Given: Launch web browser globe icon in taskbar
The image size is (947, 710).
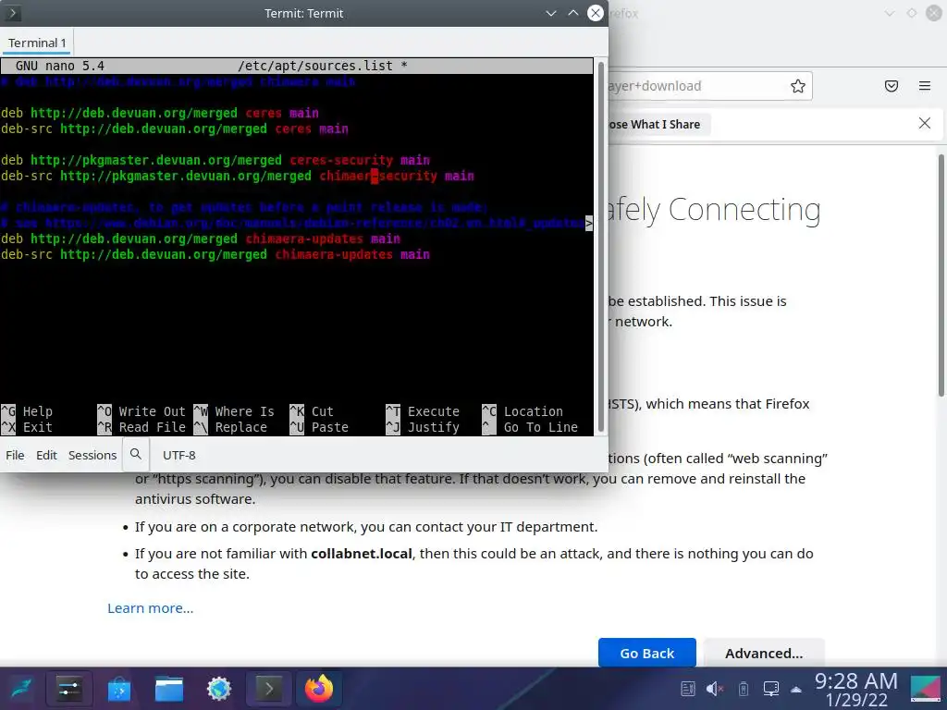Looking at the screenshot, I should 219,689.
